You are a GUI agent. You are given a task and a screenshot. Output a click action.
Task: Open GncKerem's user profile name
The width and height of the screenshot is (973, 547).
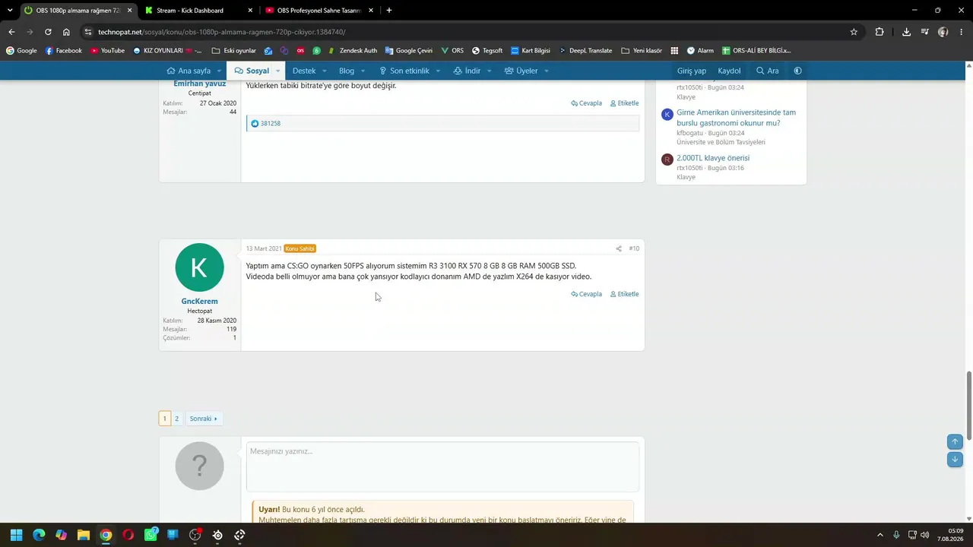[199, 302]
